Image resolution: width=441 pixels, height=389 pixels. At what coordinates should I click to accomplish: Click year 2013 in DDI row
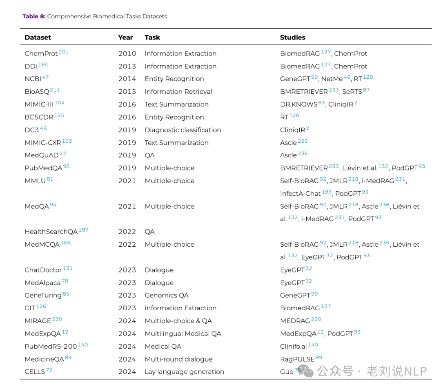pos(127,66)
